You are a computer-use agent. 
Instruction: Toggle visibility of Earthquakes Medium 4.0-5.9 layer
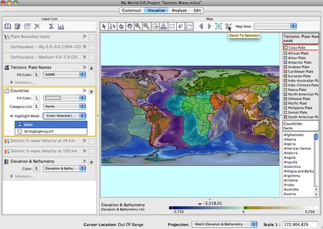point(91,58)
